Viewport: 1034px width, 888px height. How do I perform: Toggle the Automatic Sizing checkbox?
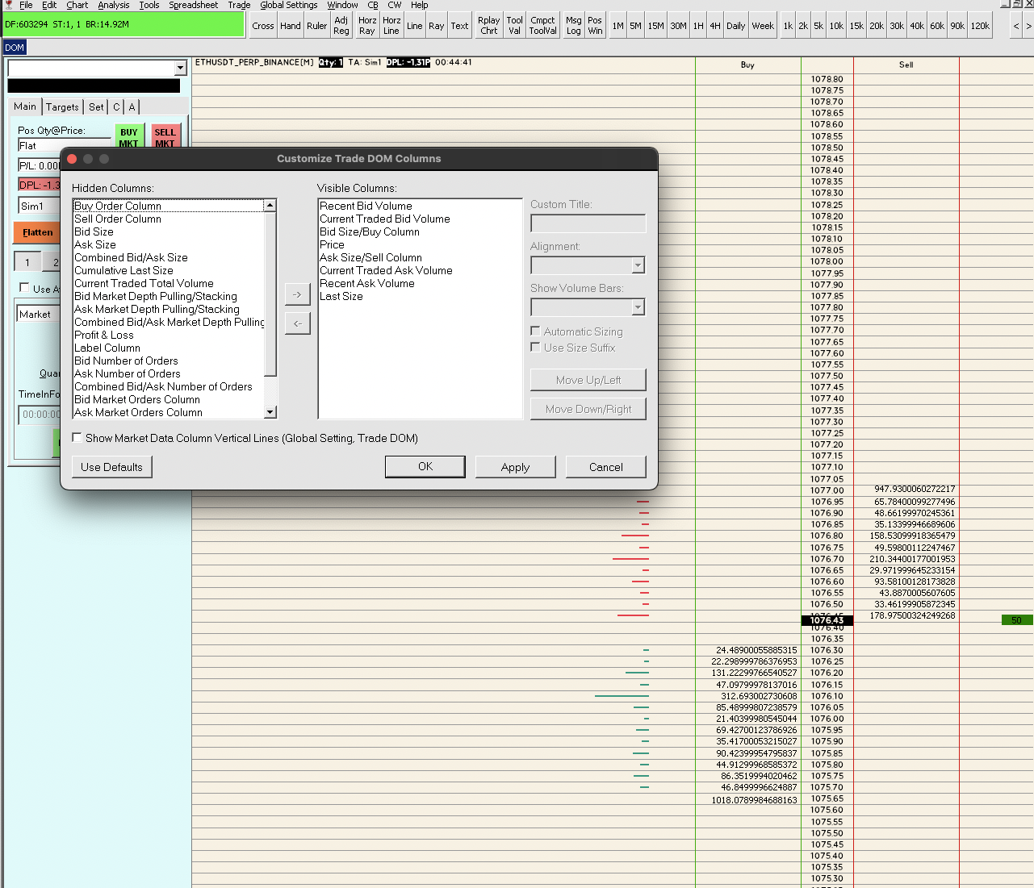[x=535, y=331]
